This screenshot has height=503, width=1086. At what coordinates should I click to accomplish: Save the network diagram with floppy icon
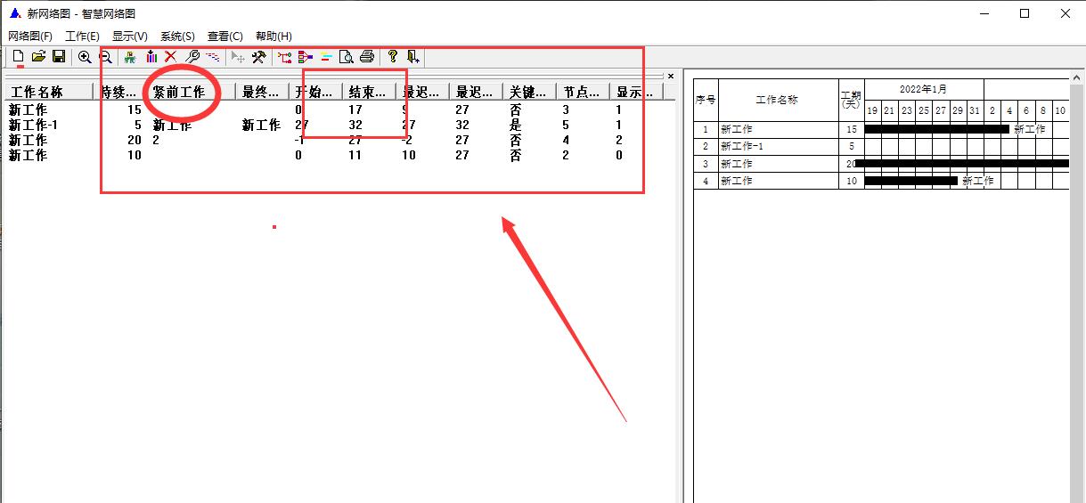59,57
